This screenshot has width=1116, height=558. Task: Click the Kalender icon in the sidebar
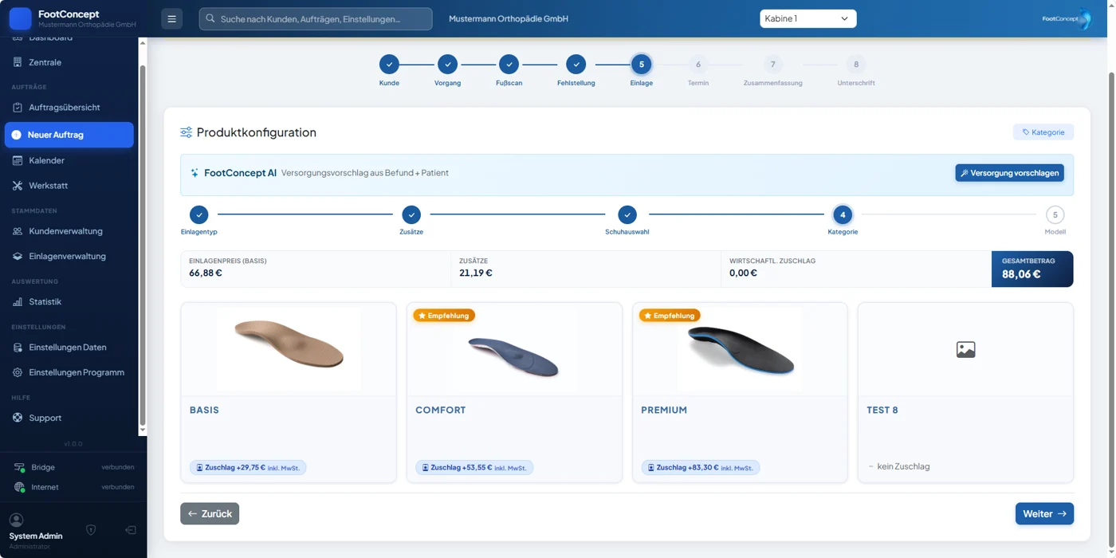point(18,160)
